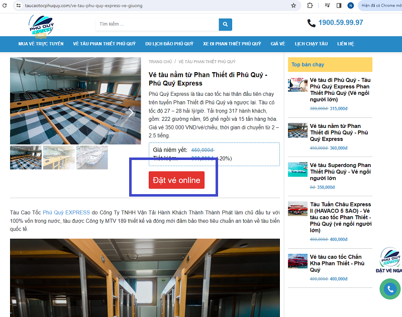Screen dimensions: 402x317
Task: Open Vé tàu đi Phú Quý Vé ngồi người lớn
Action: (x=340, y=90)
